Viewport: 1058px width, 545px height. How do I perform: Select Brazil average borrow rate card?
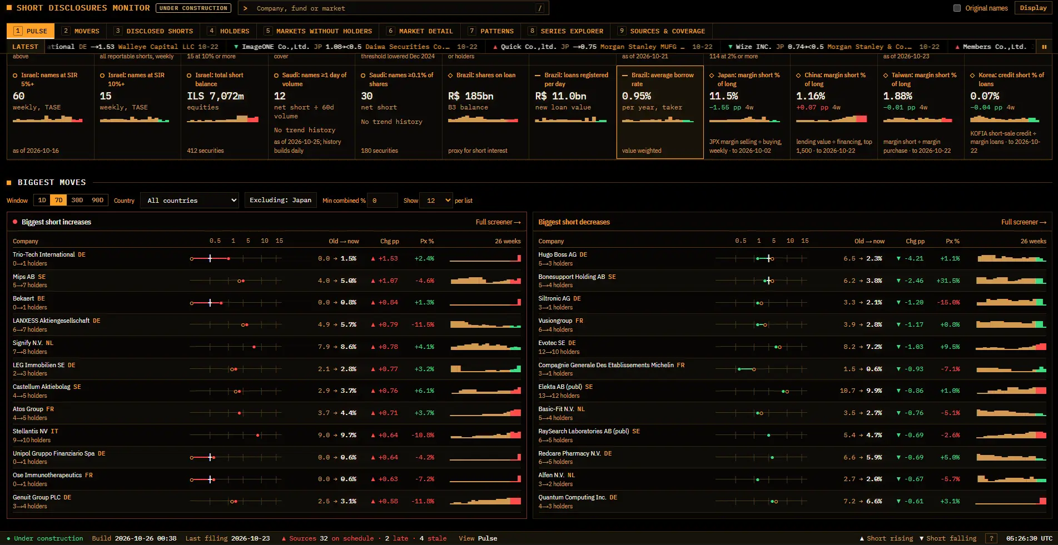click(660, 113)
